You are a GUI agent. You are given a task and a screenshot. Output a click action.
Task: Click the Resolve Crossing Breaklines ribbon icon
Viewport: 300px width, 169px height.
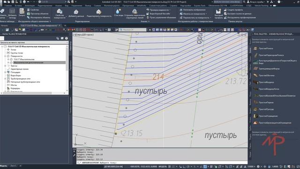(x=135, y=11)
